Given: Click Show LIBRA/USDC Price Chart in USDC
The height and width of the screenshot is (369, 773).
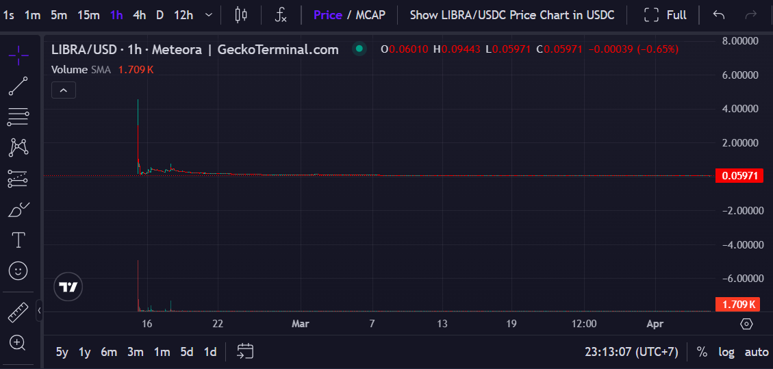Looking at the screenshot, I should (512, 15).
